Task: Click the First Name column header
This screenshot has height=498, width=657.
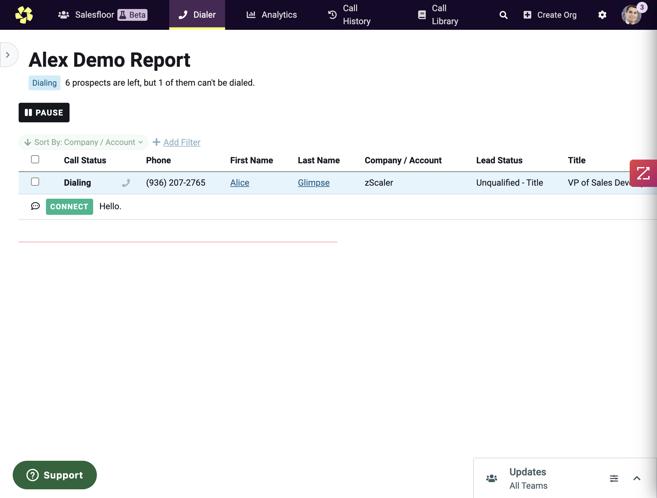Action: [251, 160]
